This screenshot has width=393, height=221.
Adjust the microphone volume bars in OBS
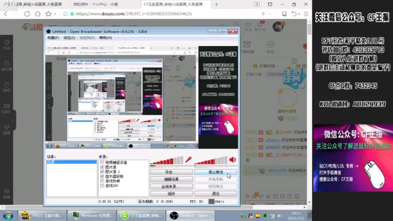166,160
